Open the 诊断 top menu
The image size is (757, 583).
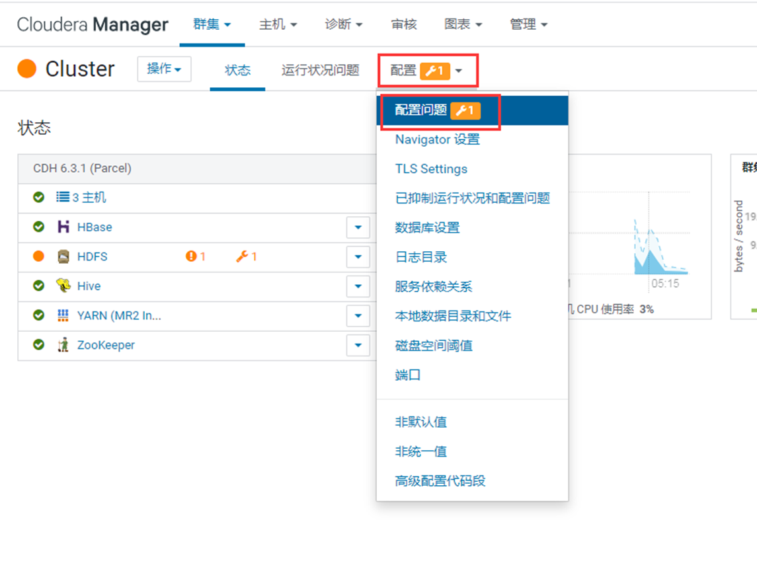[344, 24]
